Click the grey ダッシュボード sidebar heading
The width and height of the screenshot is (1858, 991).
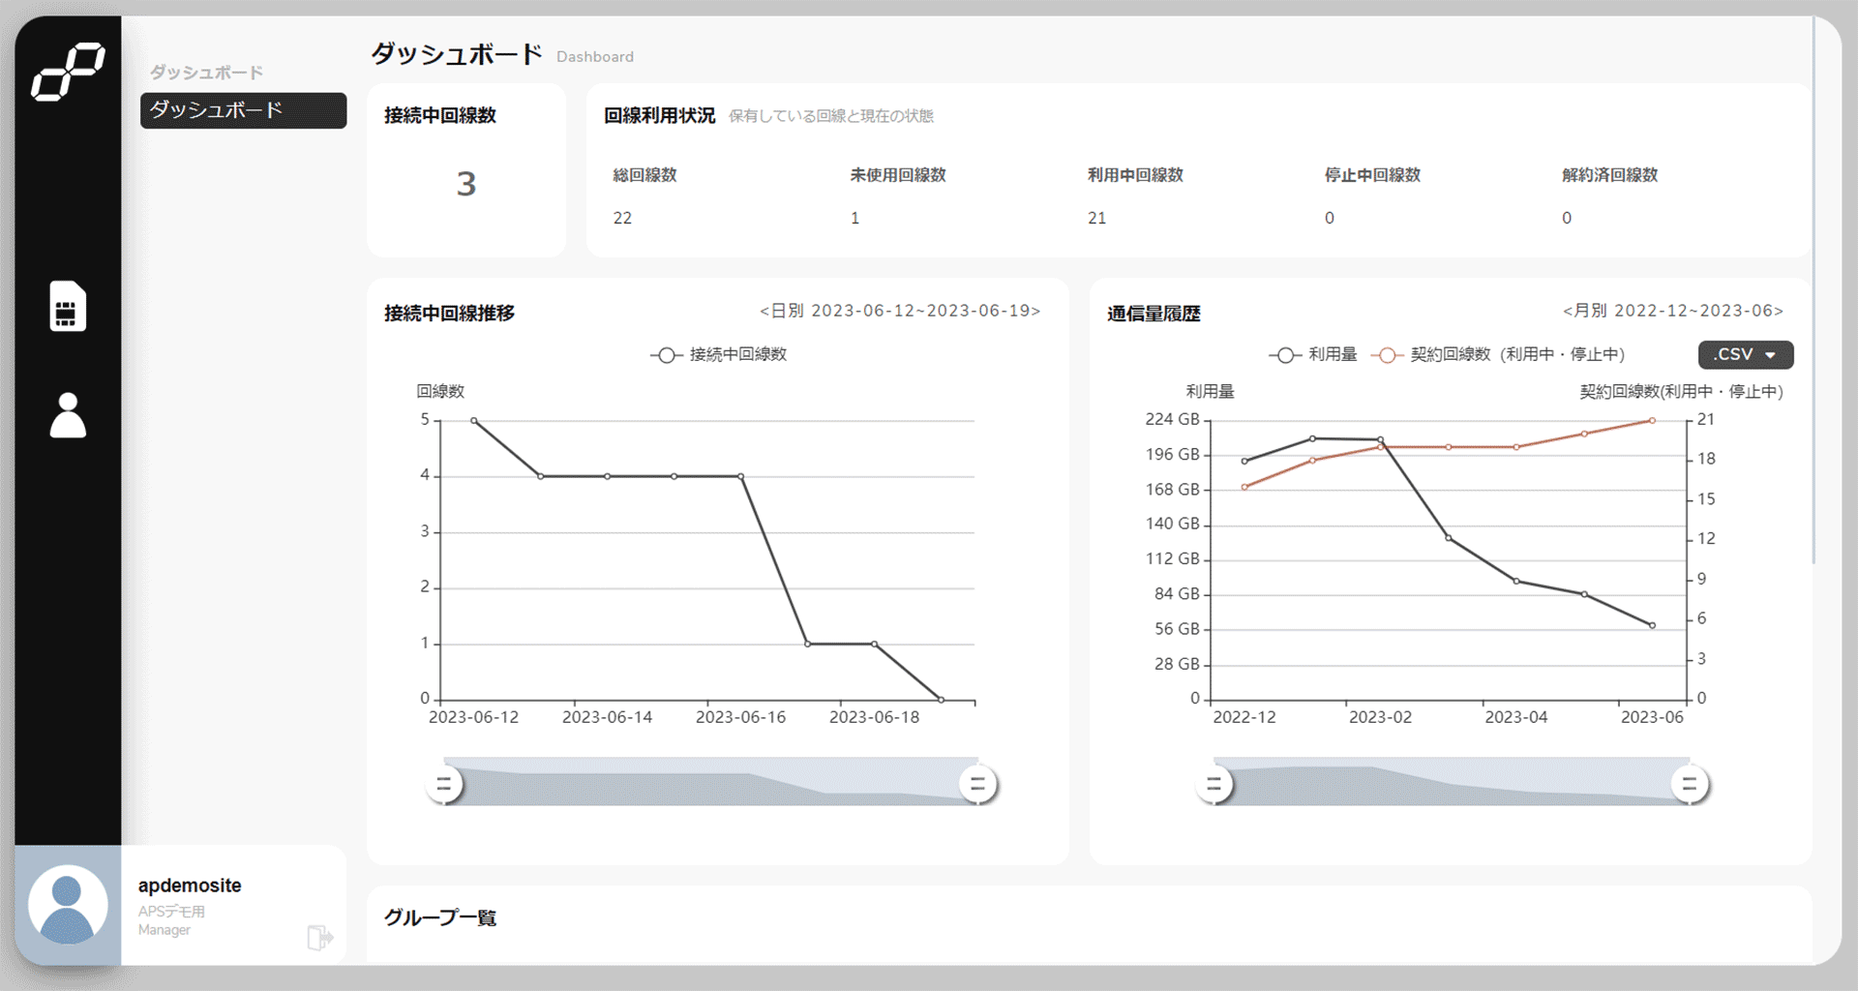[x=206, y=73]
